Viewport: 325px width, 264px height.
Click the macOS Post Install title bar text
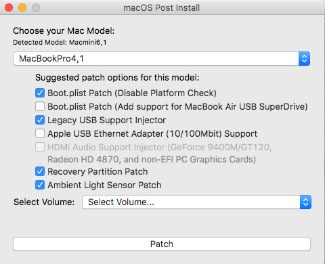click(x=161, y=8)
